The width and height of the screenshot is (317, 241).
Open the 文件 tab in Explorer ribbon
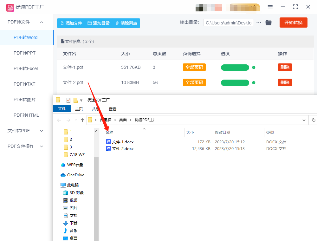(62, 109)
